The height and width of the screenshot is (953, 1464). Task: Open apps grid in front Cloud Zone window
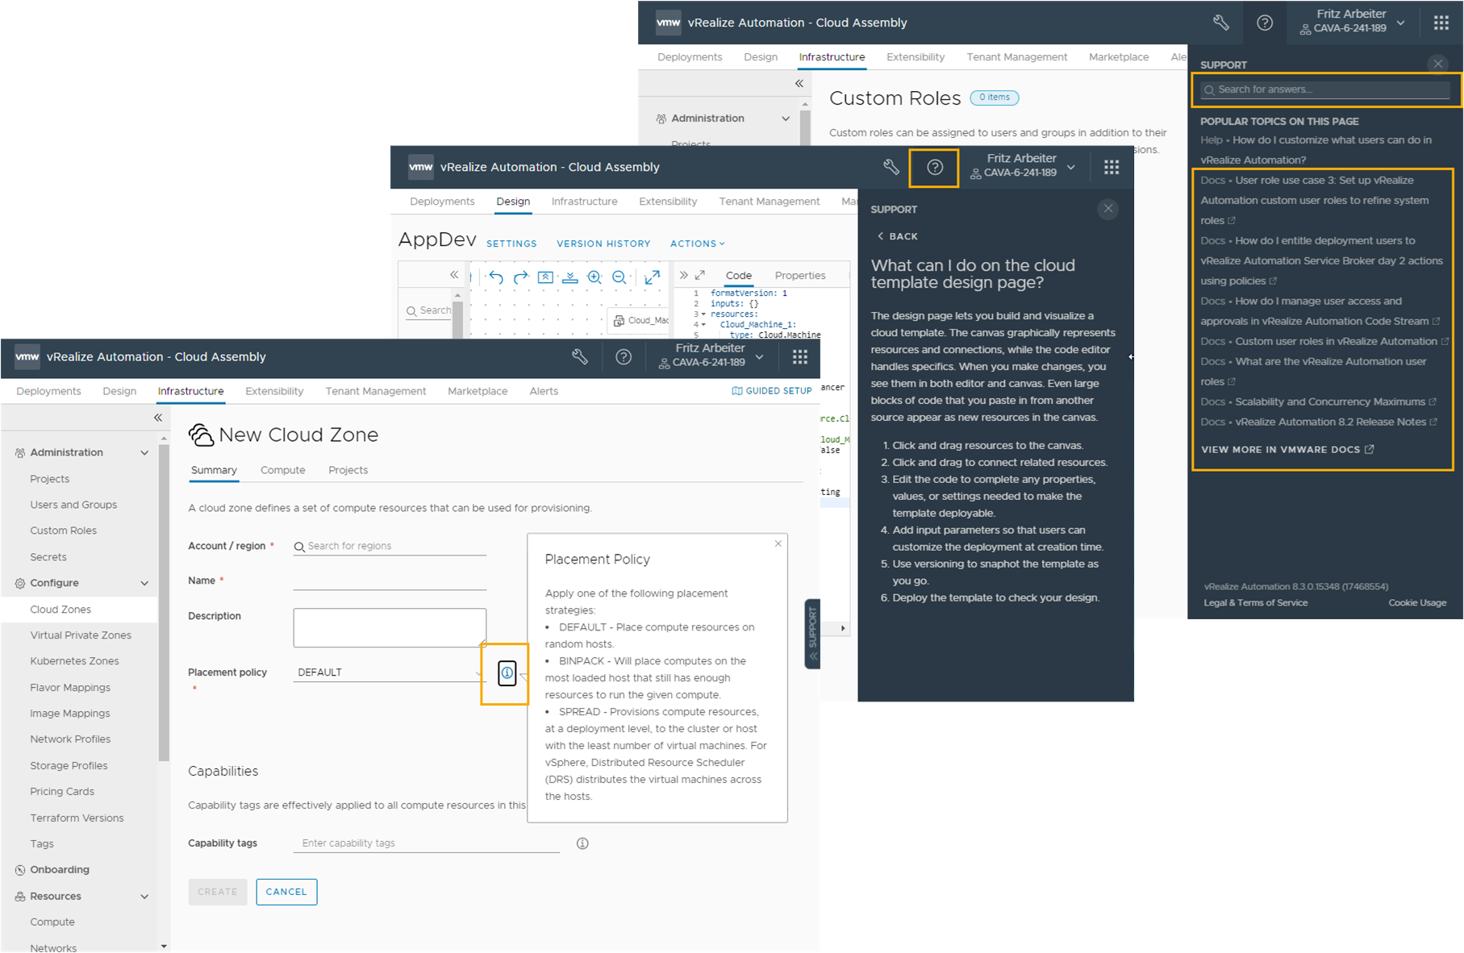(800, 356)
